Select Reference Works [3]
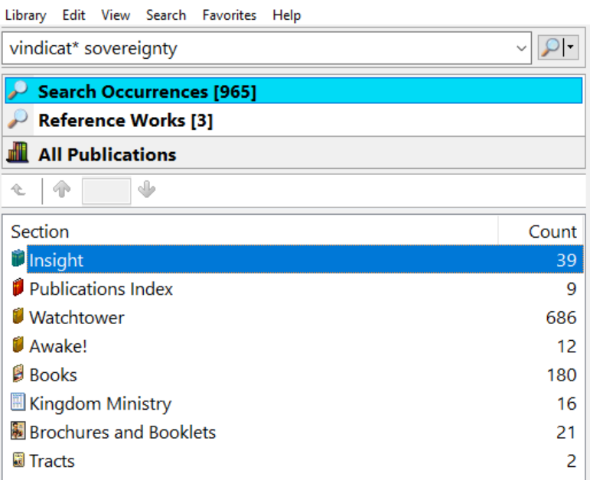The height and width of the screenshot is (480, 590). tap(294, 120)
